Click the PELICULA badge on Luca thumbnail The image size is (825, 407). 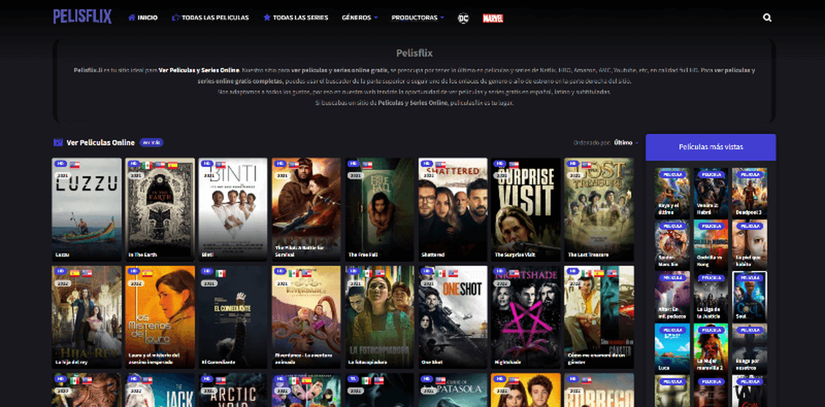[x=673, y=331]
